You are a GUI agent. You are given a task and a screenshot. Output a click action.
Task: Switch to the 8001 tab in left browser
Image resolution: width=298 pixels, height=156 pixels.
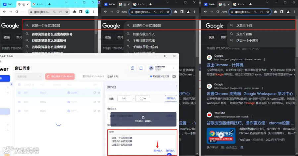pos(8,4)
